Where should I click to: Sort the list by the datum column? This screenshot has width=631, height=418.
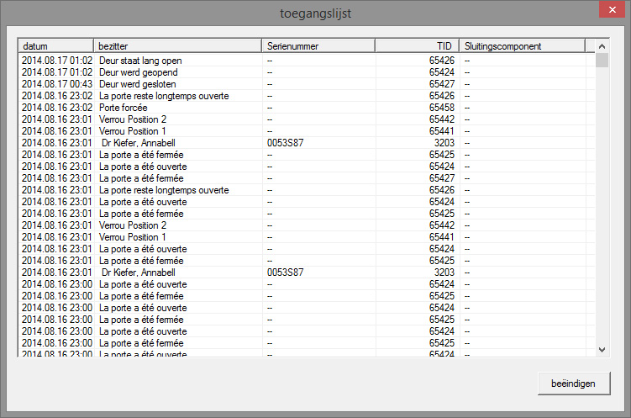(x=55, y=45)
